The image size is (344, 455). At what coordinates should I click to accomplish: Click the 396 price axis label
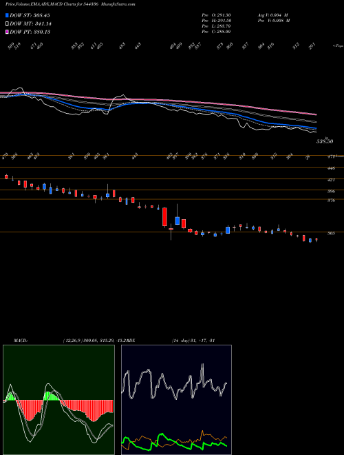(x=332, y=191)
